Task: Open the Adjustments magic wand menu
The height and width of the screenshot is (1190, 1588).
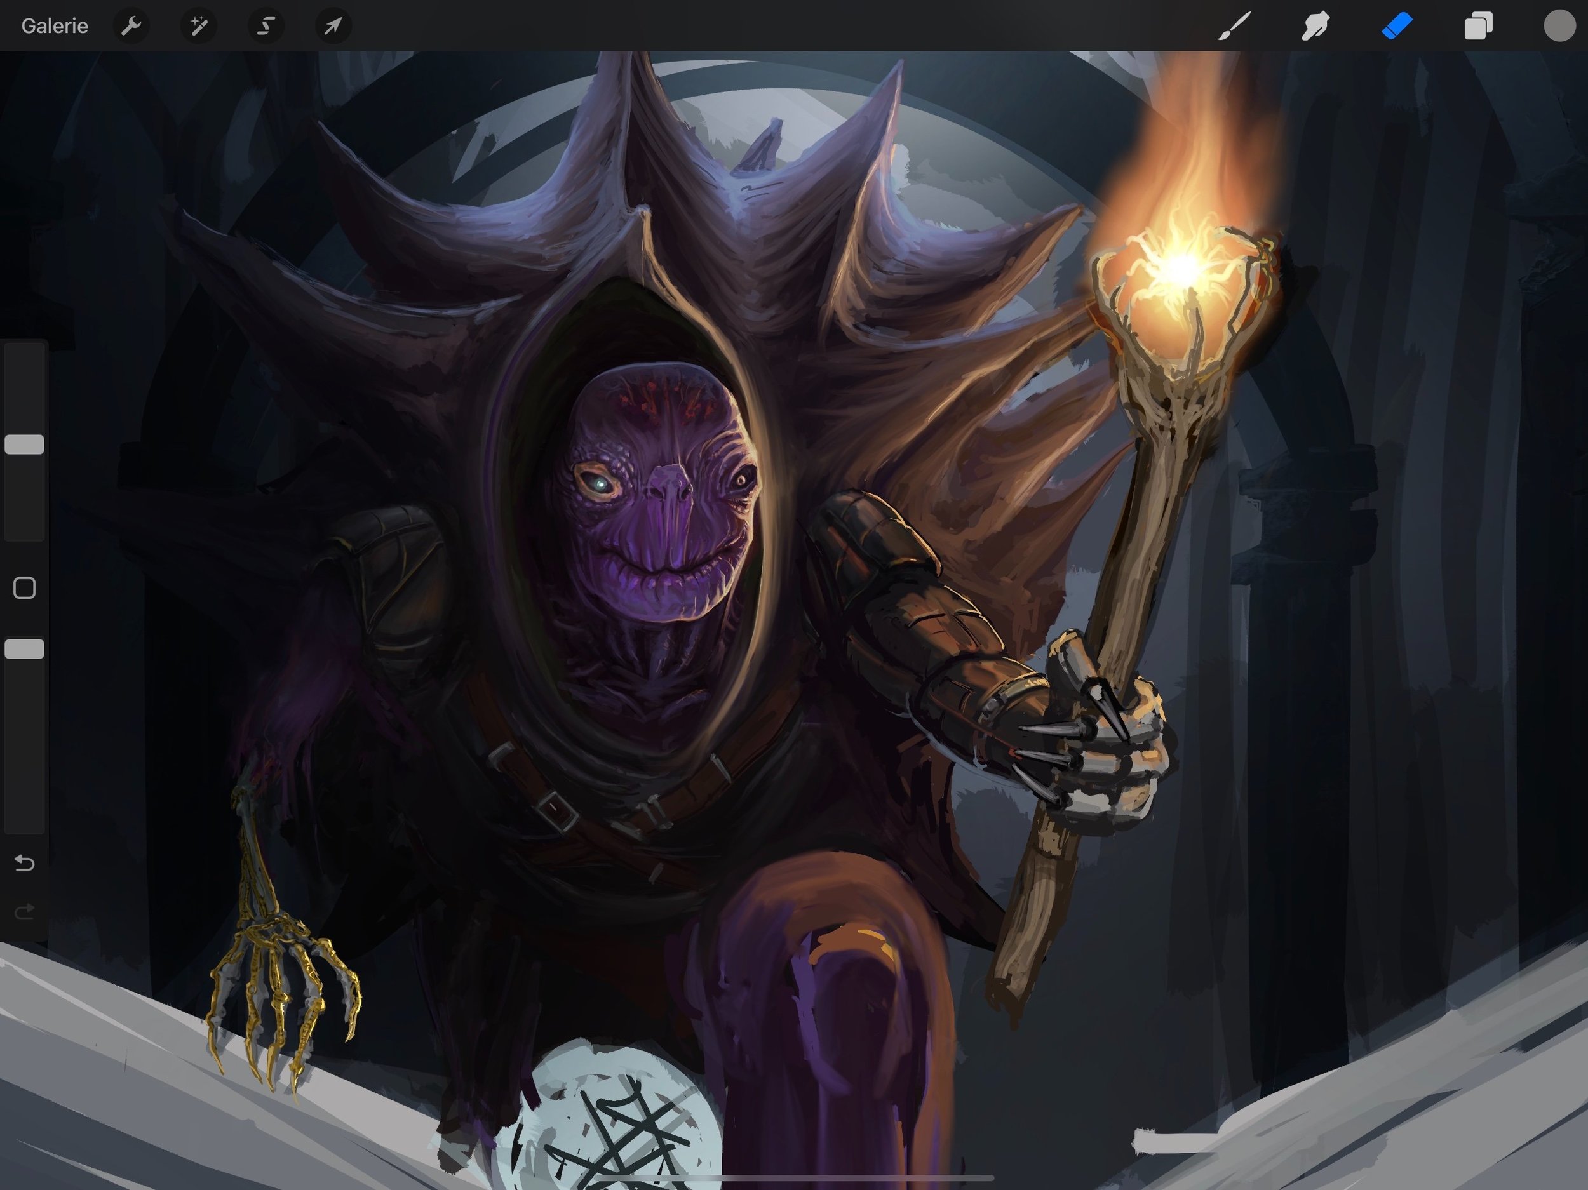Action: tap(198, 26)
